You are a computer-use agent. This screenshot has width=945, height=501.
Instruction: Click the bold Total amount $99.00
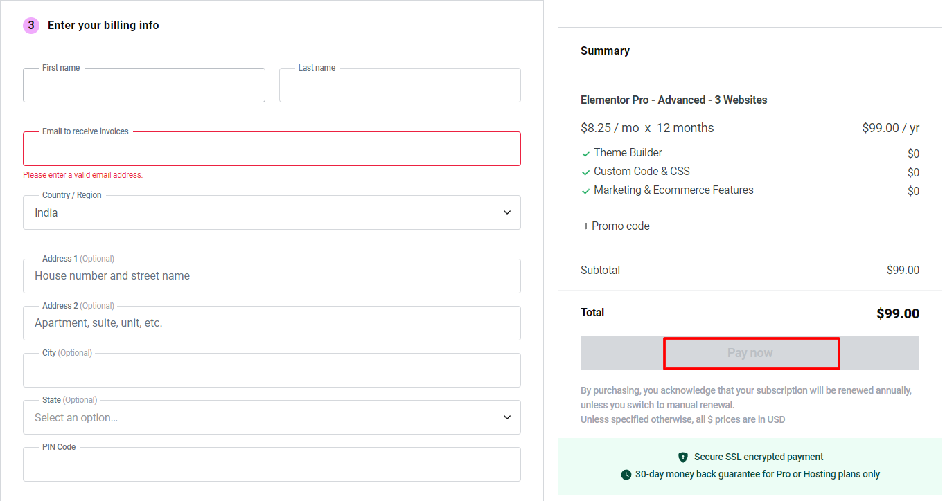click(898, 313)
